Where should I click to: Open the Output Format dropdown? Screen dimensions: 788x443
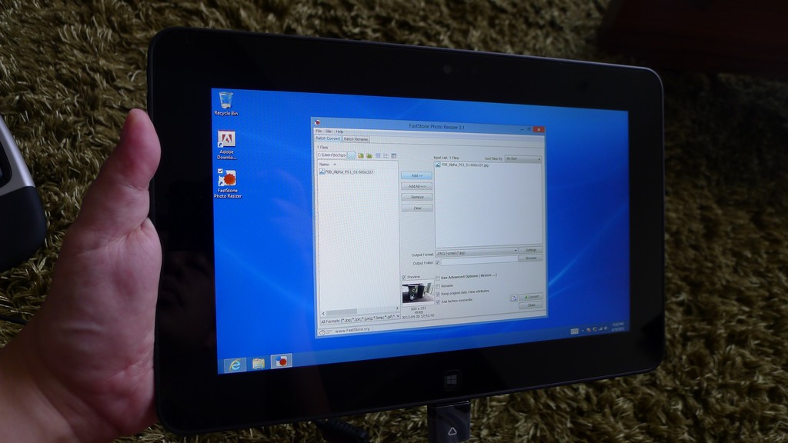click(x=477, y=251)
